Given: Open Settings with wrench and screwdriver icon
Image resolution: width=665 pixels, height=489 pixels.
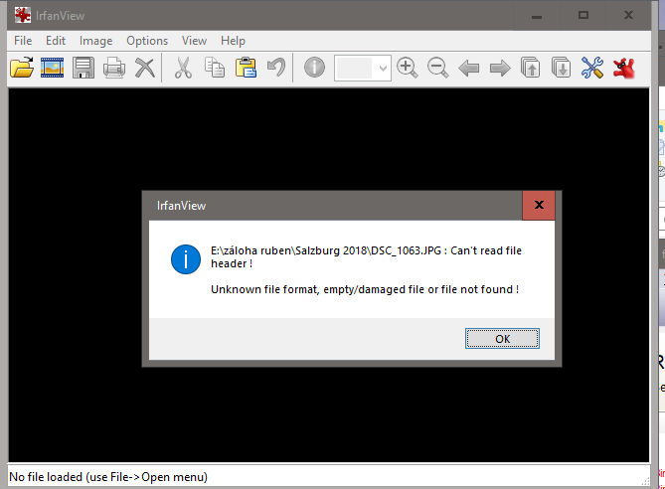Looking at the screenshot, I should click(x=592, y=68).
